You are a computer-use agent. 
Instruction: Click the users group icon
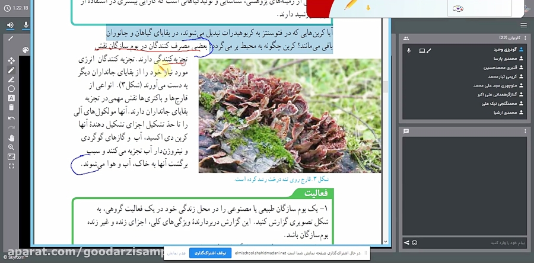[x=406, y=39]
